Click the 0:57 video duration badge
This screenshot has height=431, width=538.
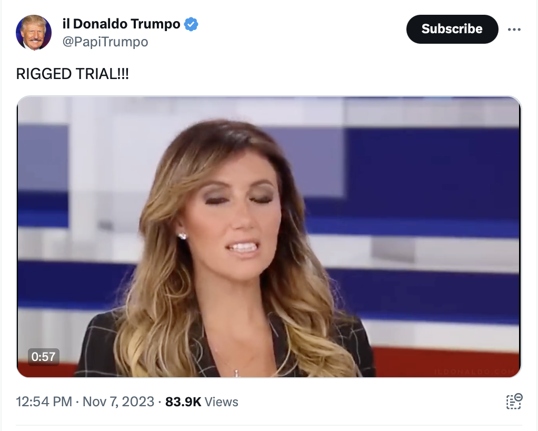coord(44,357)
